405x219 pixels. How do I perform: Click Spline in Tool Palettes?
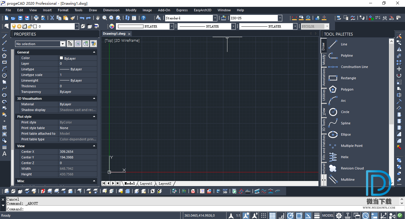[x=346, y=123]
